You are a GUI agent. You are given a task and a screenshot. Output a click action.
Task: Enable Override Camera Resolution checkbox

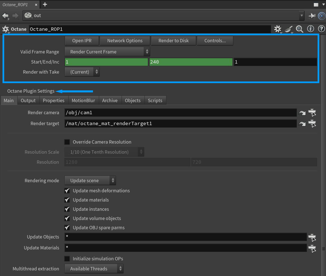tap(67, 142)
